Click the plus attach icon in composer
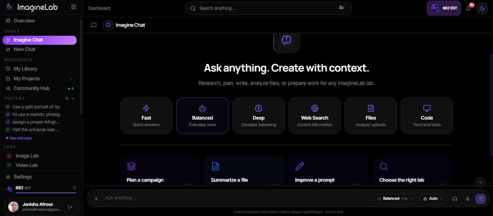This screenshot has width=493, height=216. [x=96, y=199]
